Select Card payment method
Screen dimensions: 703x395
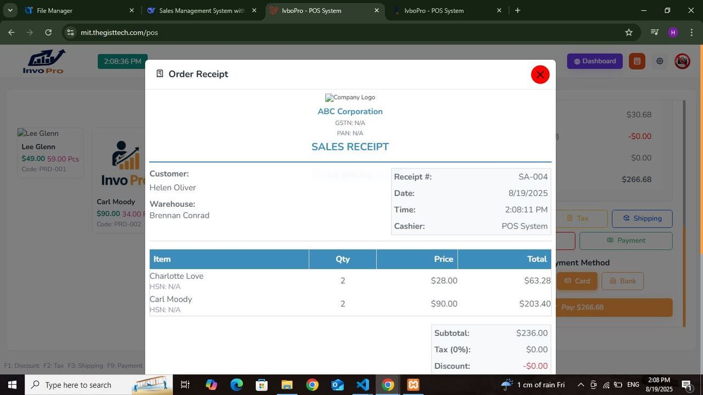pyautogui.click(x=577, y=281)
